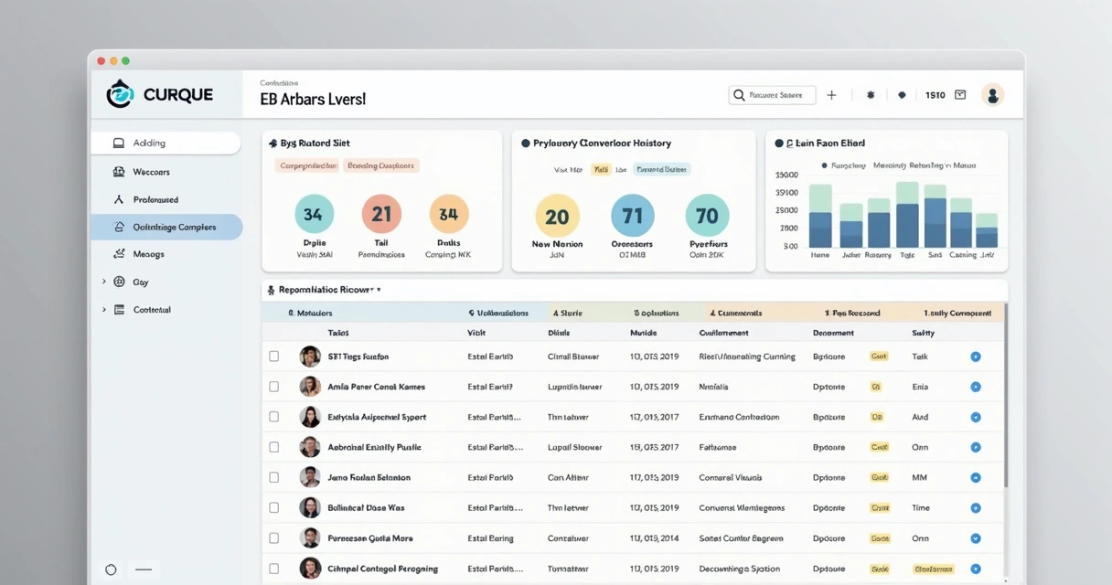Click the dash icon at sidebar bottom
1112x585 pixels.
tap(144, 569)
